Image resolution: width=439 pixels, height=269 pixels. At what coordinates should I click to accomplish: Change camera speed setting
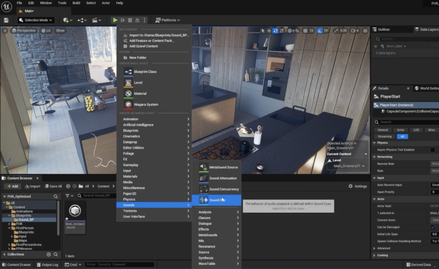355,31
